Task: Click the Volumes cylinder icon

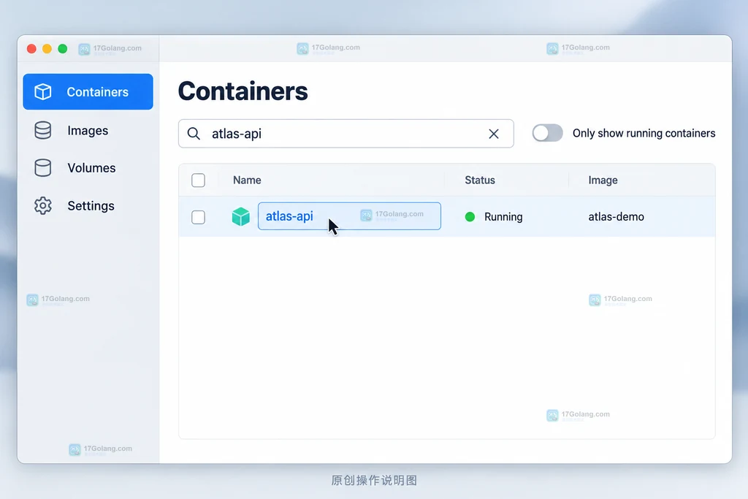Action: pyautogui.click(x=43, y=168)
